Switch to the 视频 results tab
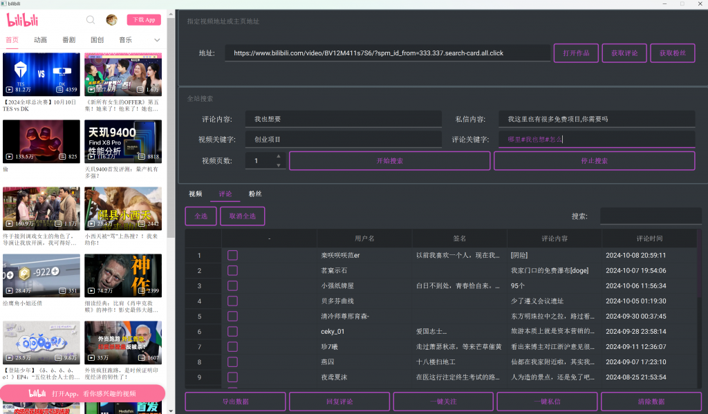 coord(195,194)
